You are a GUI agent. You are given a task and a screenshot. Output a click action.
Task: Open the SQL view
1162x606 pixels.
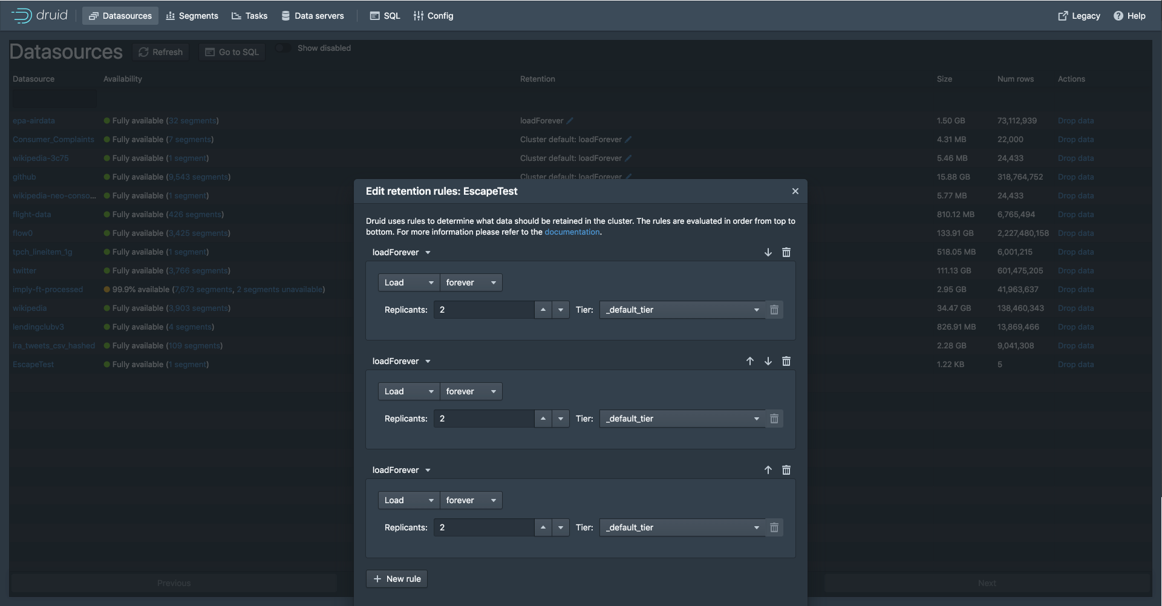pyautogui.click(x=385, y=16)
